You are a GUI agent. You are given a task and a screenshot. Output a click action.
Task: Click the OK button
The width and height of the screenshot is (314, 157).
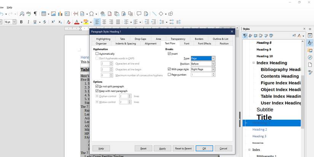pos(204,148)
